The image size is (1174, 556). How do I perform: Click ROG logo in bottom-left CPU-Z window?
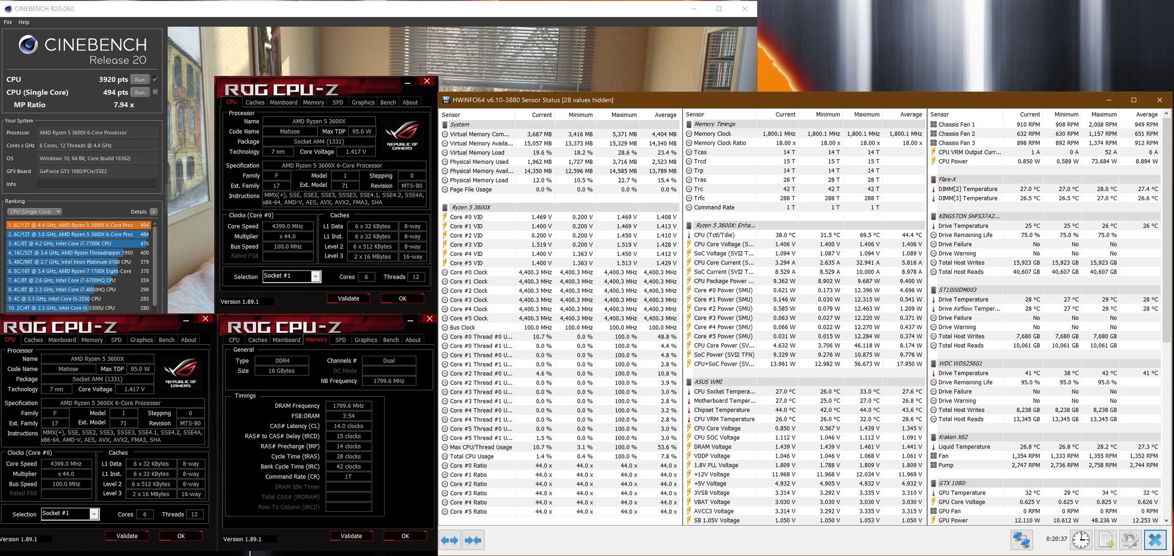[x=181, y=373]
